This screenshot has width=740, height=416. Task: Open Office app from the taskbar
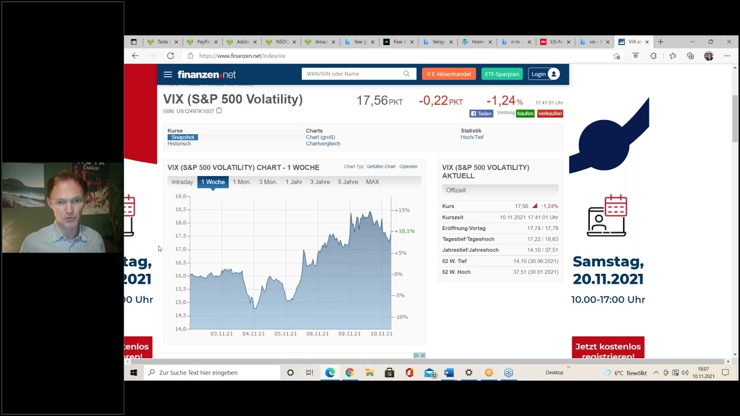[409, 373]
